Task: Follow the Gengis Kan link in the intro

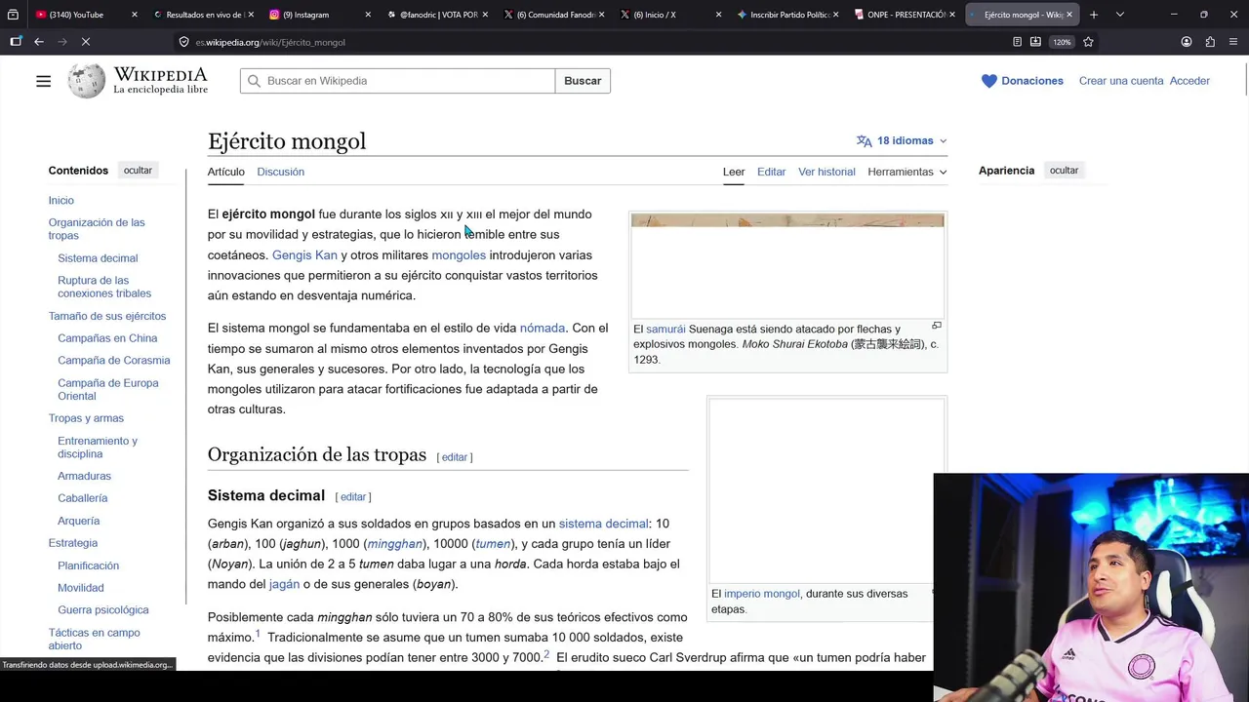Action: pyautogui.click(x=304, y=255)
